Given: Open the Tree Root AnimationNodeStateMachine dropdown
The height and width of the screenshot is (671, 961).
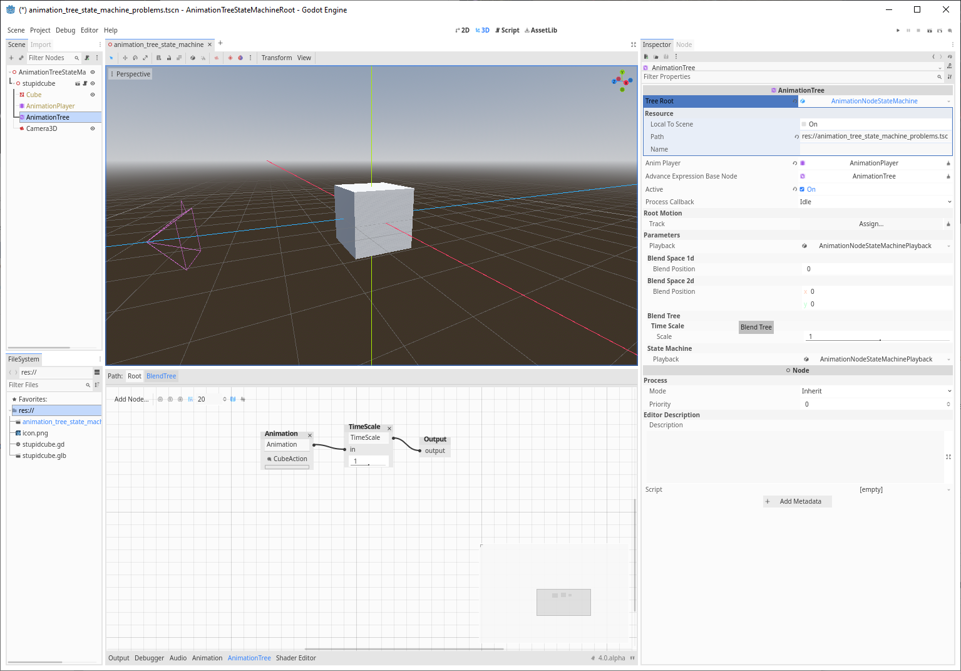Looking at the screenshot, I should (x=875, y=101).
